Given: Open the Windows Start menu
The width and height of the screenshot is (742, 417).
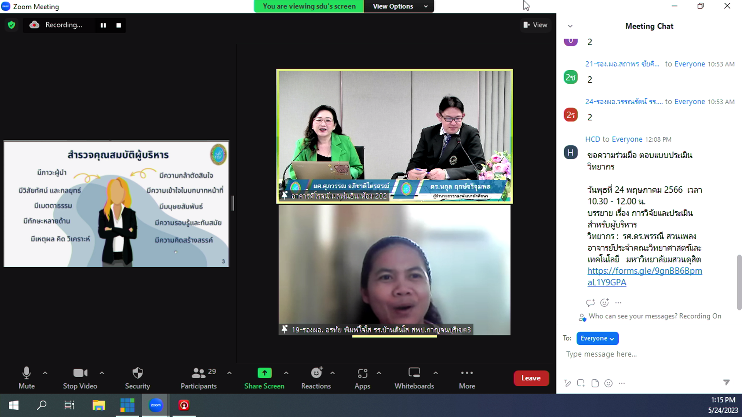Looking at the screenshot, I should pos(14,405).
